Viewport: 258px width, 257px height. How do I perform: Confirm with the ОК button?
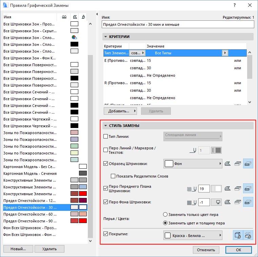(x=239, y=250)
